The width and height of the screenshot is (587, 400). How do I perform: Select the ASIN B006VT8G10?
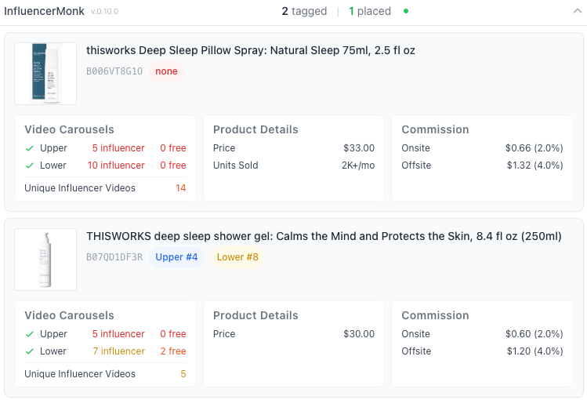[114, 71]
